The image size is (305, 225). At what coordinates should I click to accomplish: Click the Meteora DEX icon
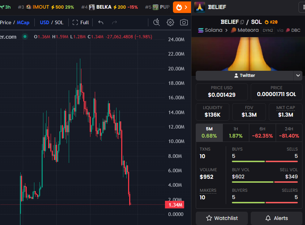[233, 30]
